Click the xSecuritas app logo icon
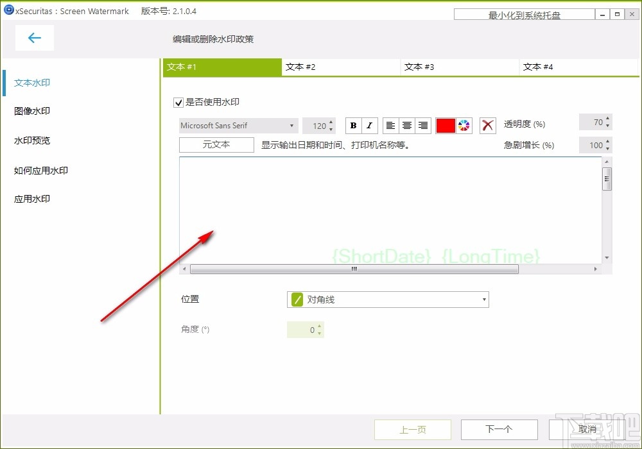 coord(8,10)
